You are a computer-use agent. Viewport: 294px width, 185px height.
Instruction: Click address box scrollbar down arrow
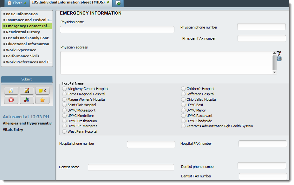(275, 73)
